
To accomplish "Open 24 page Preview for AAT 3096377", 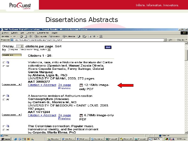I will [64, 86].
